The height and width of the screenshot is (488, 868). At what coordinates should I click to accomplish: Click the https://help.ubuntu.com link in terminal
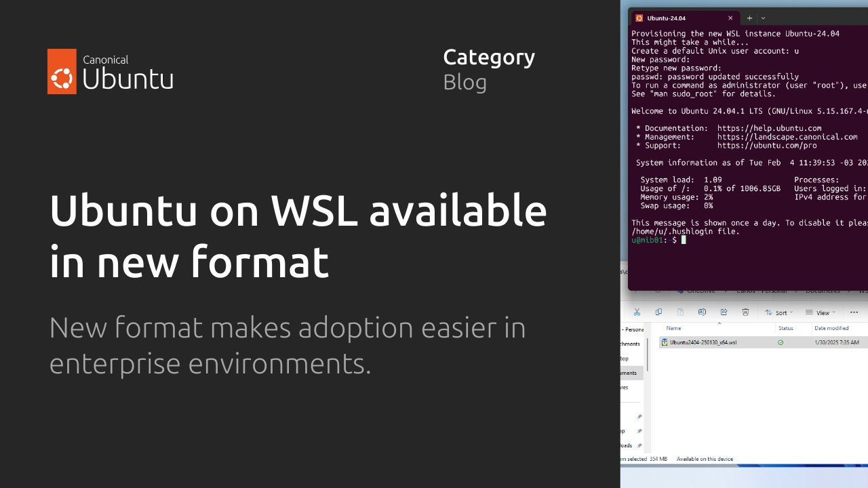(x=769, y=128)
